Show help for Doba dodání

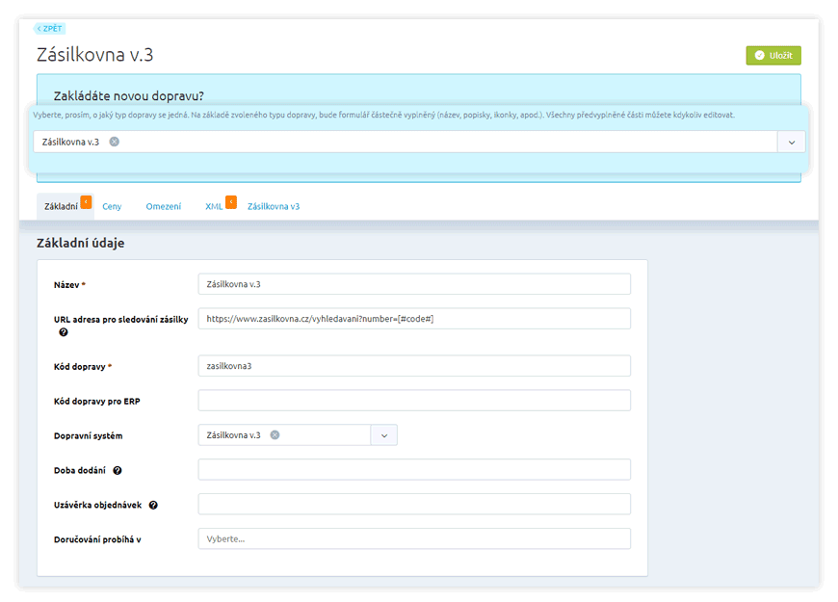pyautogui.click(x=118, y=470)
